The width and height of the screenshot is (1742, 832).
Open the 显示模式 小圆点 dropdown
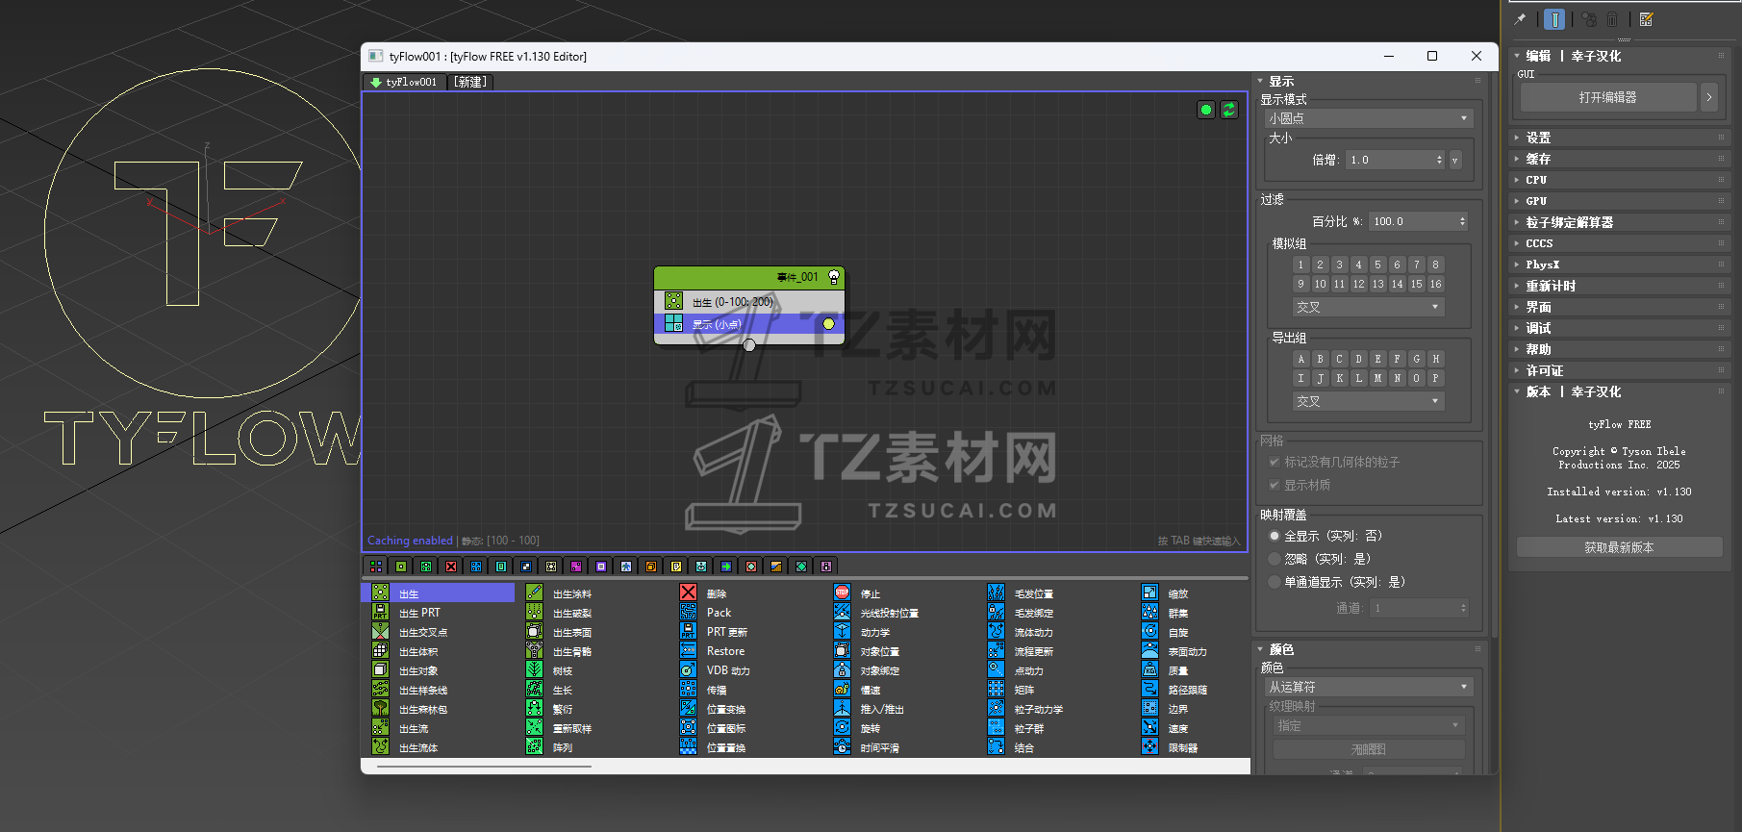(x=1369, y=118)
